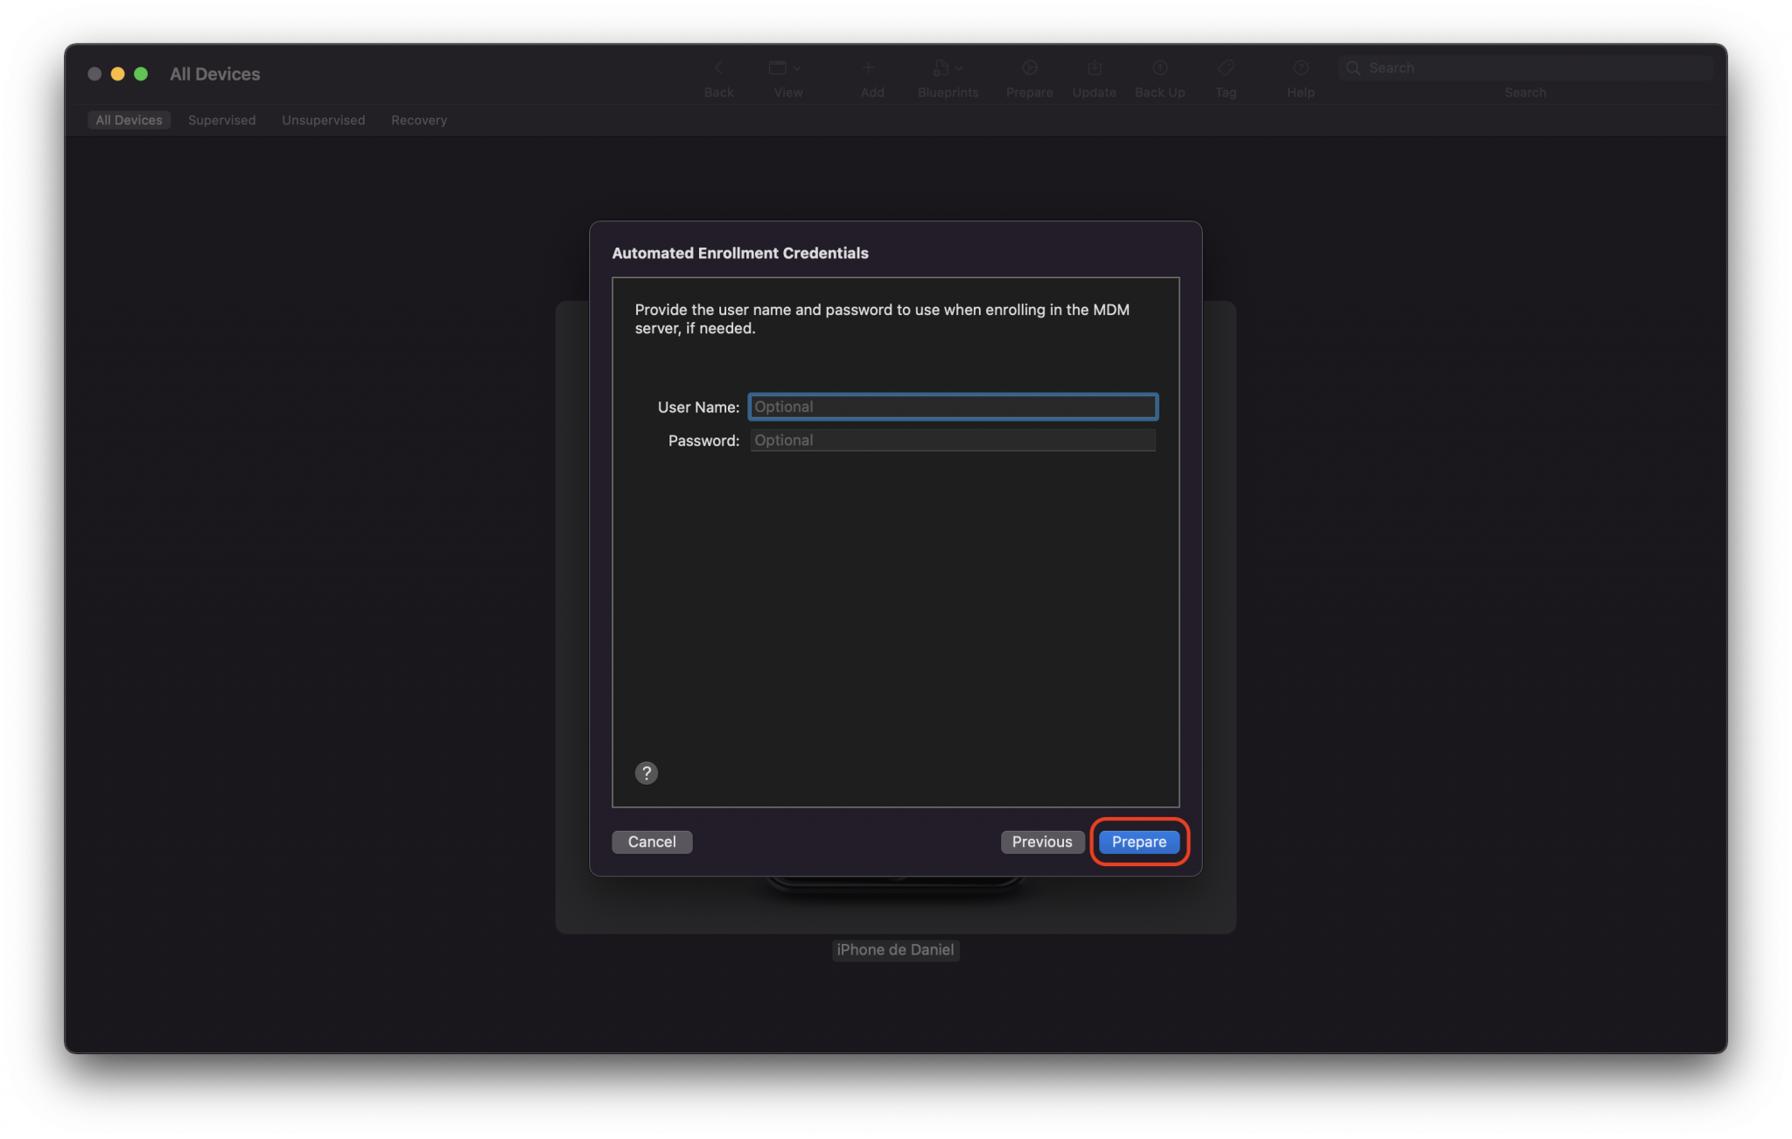Open the search magnifier in the search field
Viewport: 1792px width, 1139px height.
tap(1353, 67)
